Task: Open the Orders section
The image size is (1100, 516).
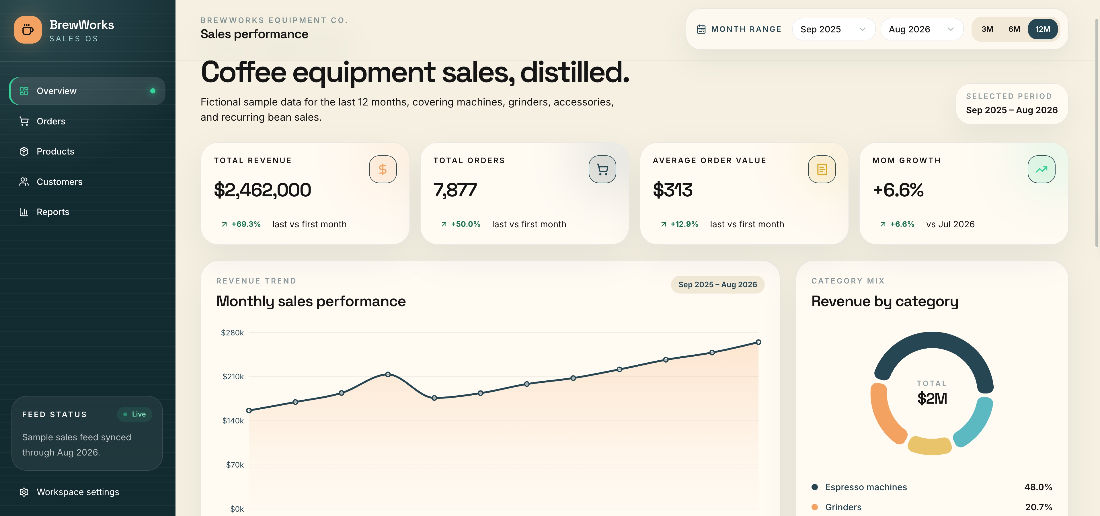Action: [x=87, y=121]
